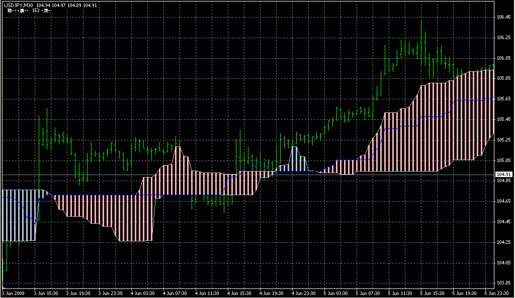Select the small blue cloud peak near 4 Jun 23:30

296,161
